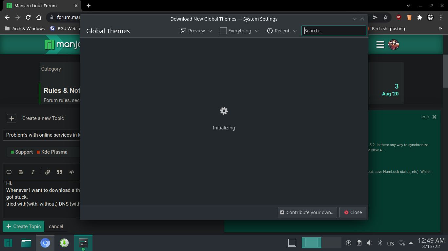Viewport: 448px width, 251px height.
Task: Open the PGU Webinar bookmark
Action: (x=65, y=28)
